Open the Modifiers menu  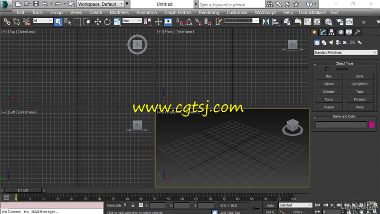tap(119, 12)
